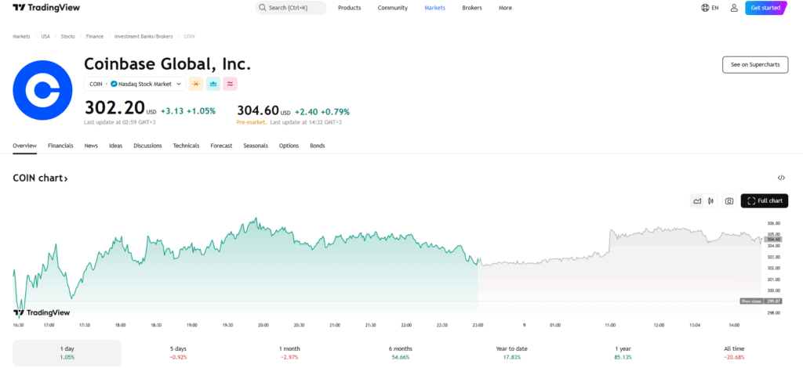Viewport: 803px width, 368px height.
Task: Open the Markets menu
Action: (x=434, y=8)
